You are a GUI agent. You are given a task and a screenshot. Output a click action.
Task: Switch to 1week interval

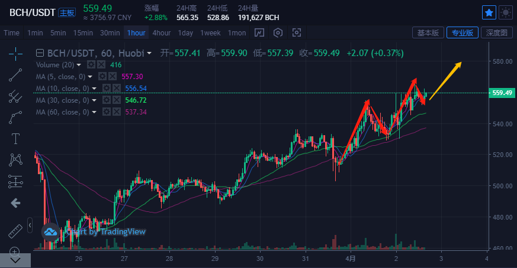coord(210,33)
